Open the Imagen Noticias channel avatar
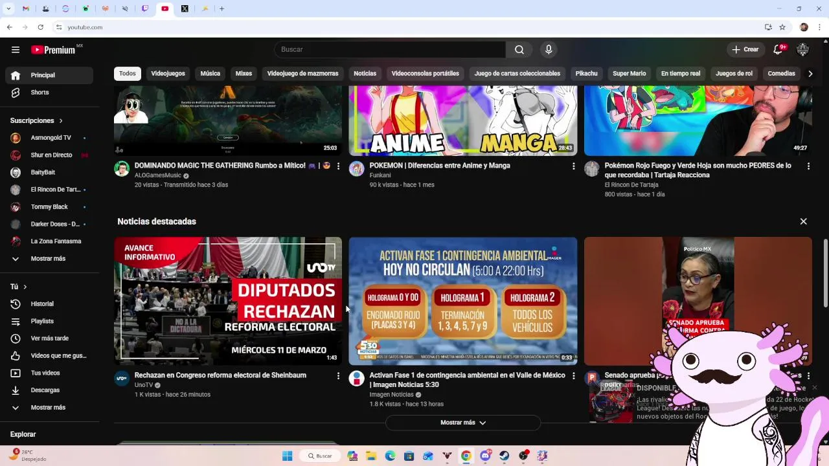 click(x=357, y=379)
